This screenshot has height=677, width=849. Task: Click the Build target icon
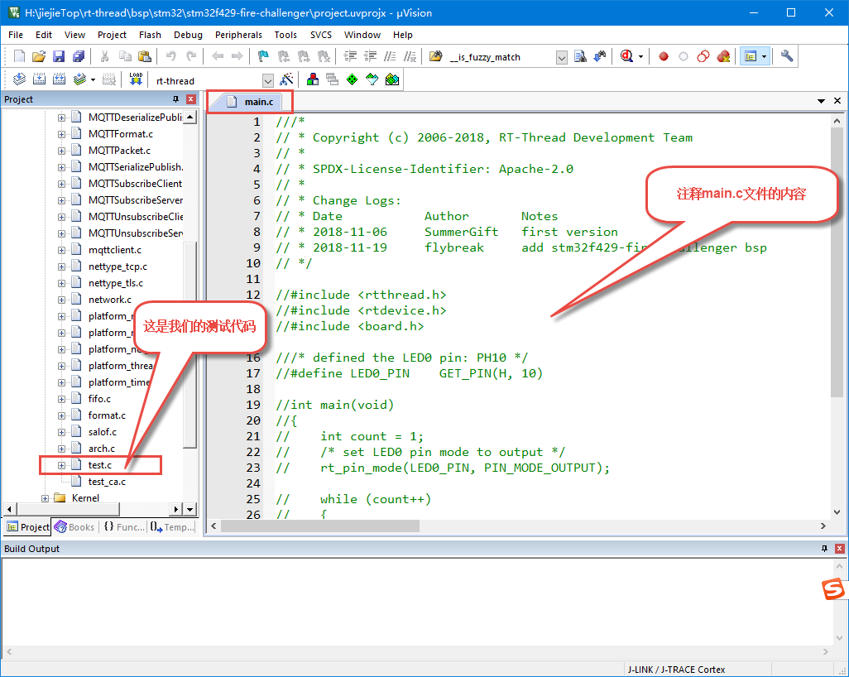[x=37, y=79]
